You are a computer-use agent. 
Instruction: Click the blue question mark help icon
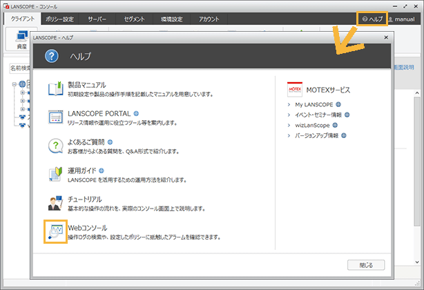pos(52,56)
